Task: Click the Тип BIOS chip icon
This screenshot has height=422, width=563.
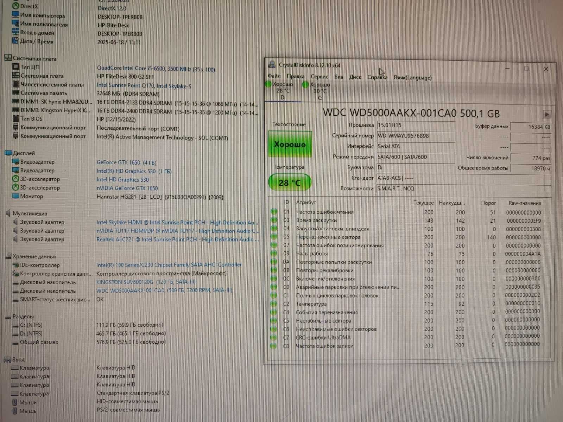Action: [x=15, y=119]
